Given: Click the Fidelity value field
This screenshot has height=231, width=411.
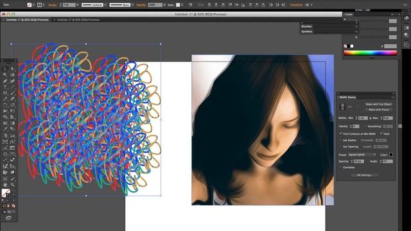Looking at the screenshot, I should click(356, 126).
